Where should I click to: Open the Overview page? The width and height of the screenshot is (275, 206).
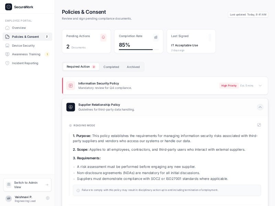(19, 28)
